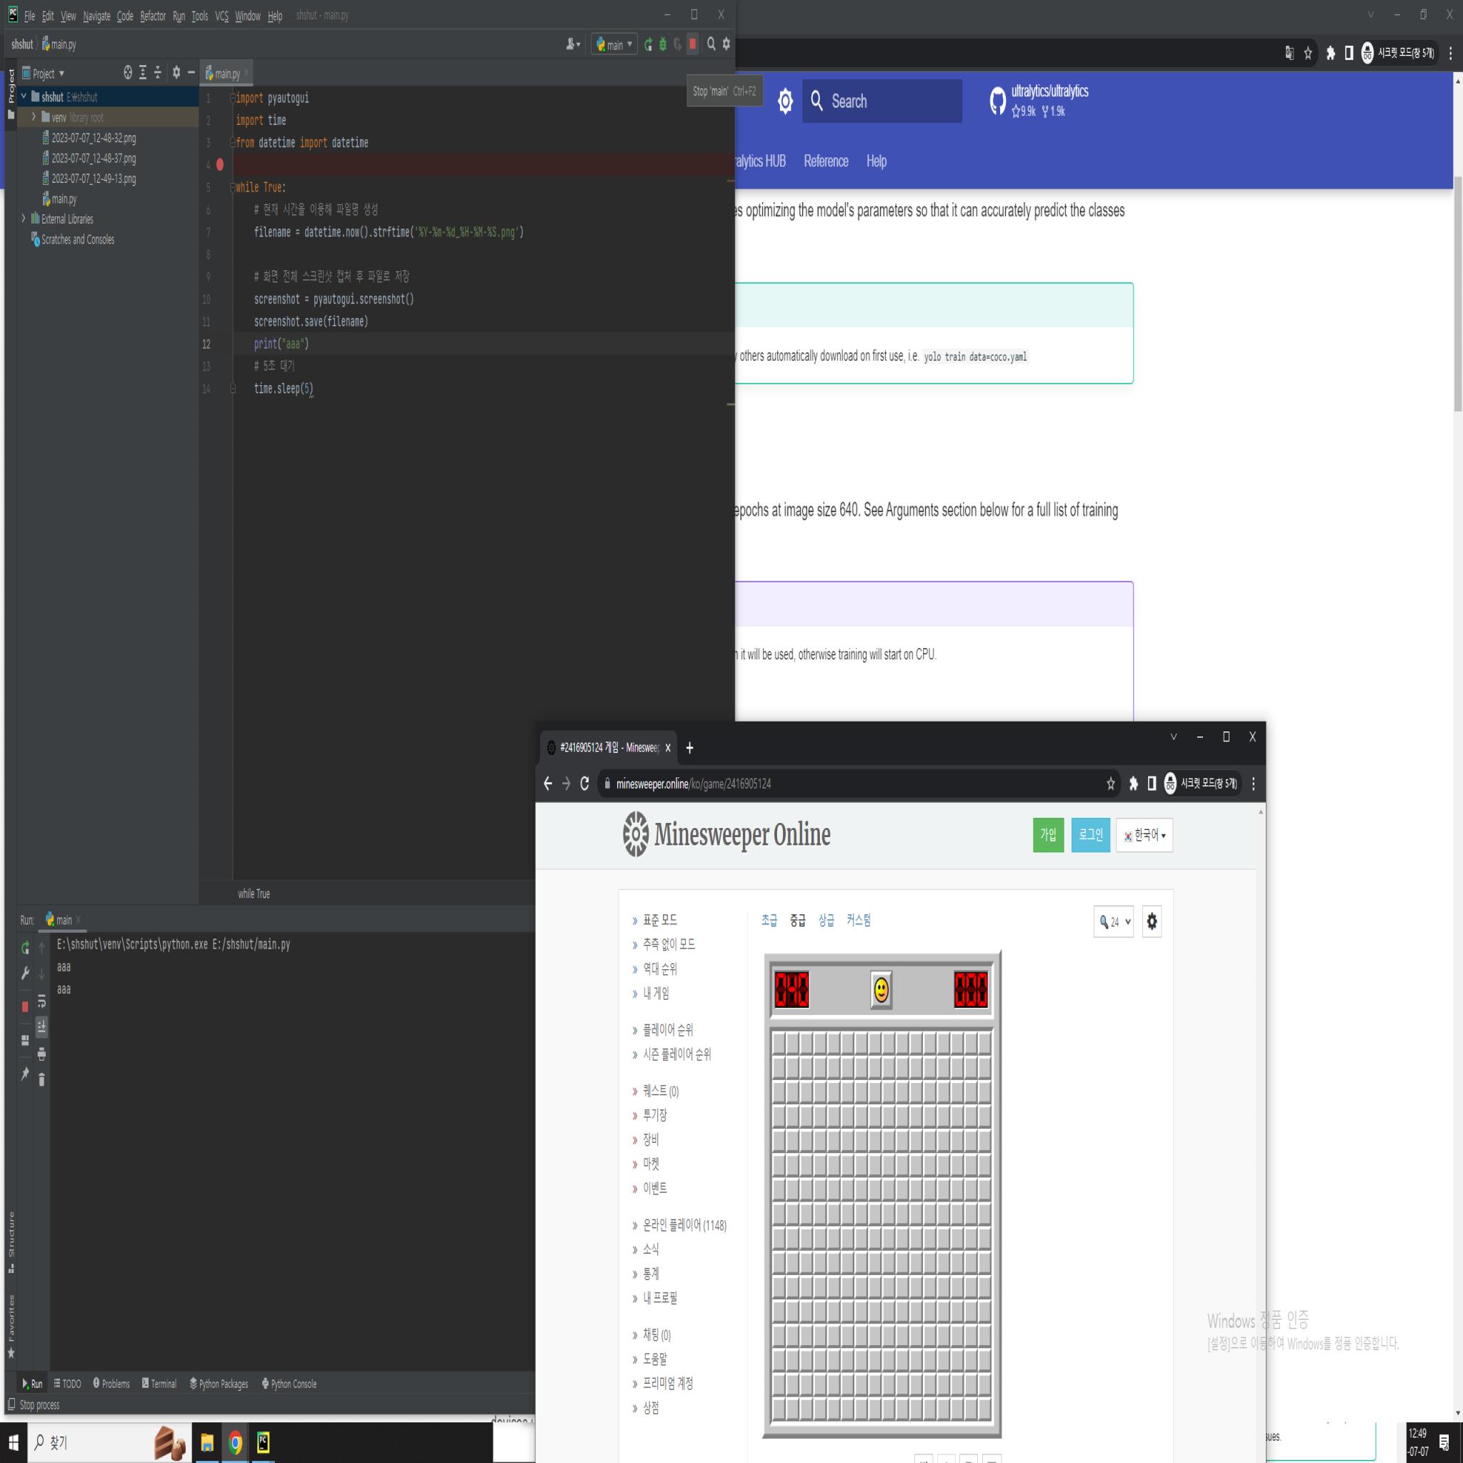Toggle the breakpoint on line 4
This screenshot has height=1463, width=1463.
219,164
